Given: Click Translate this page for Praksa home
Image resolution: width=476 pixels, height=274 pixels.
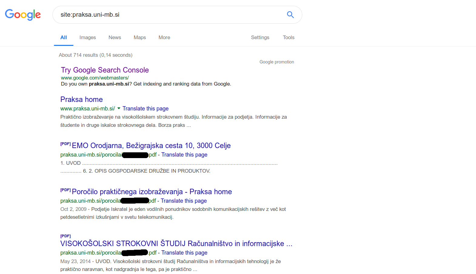Looking at the screenshot, I should pos(146,109).
